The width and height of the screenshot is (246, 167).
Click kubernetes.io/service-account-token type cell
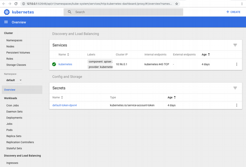pos(132,105)
